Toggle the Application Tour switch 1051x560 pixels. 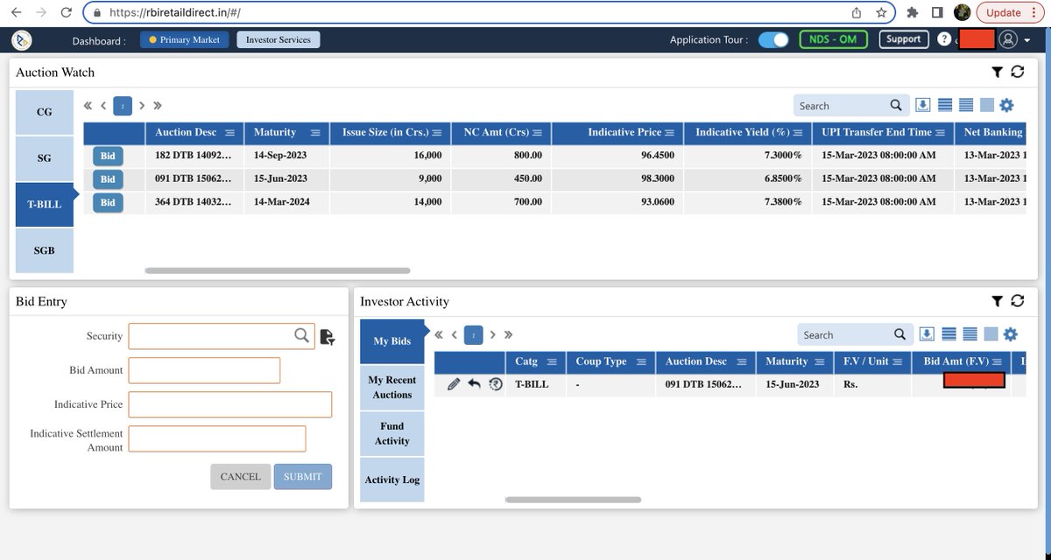(x=773, y=39)
